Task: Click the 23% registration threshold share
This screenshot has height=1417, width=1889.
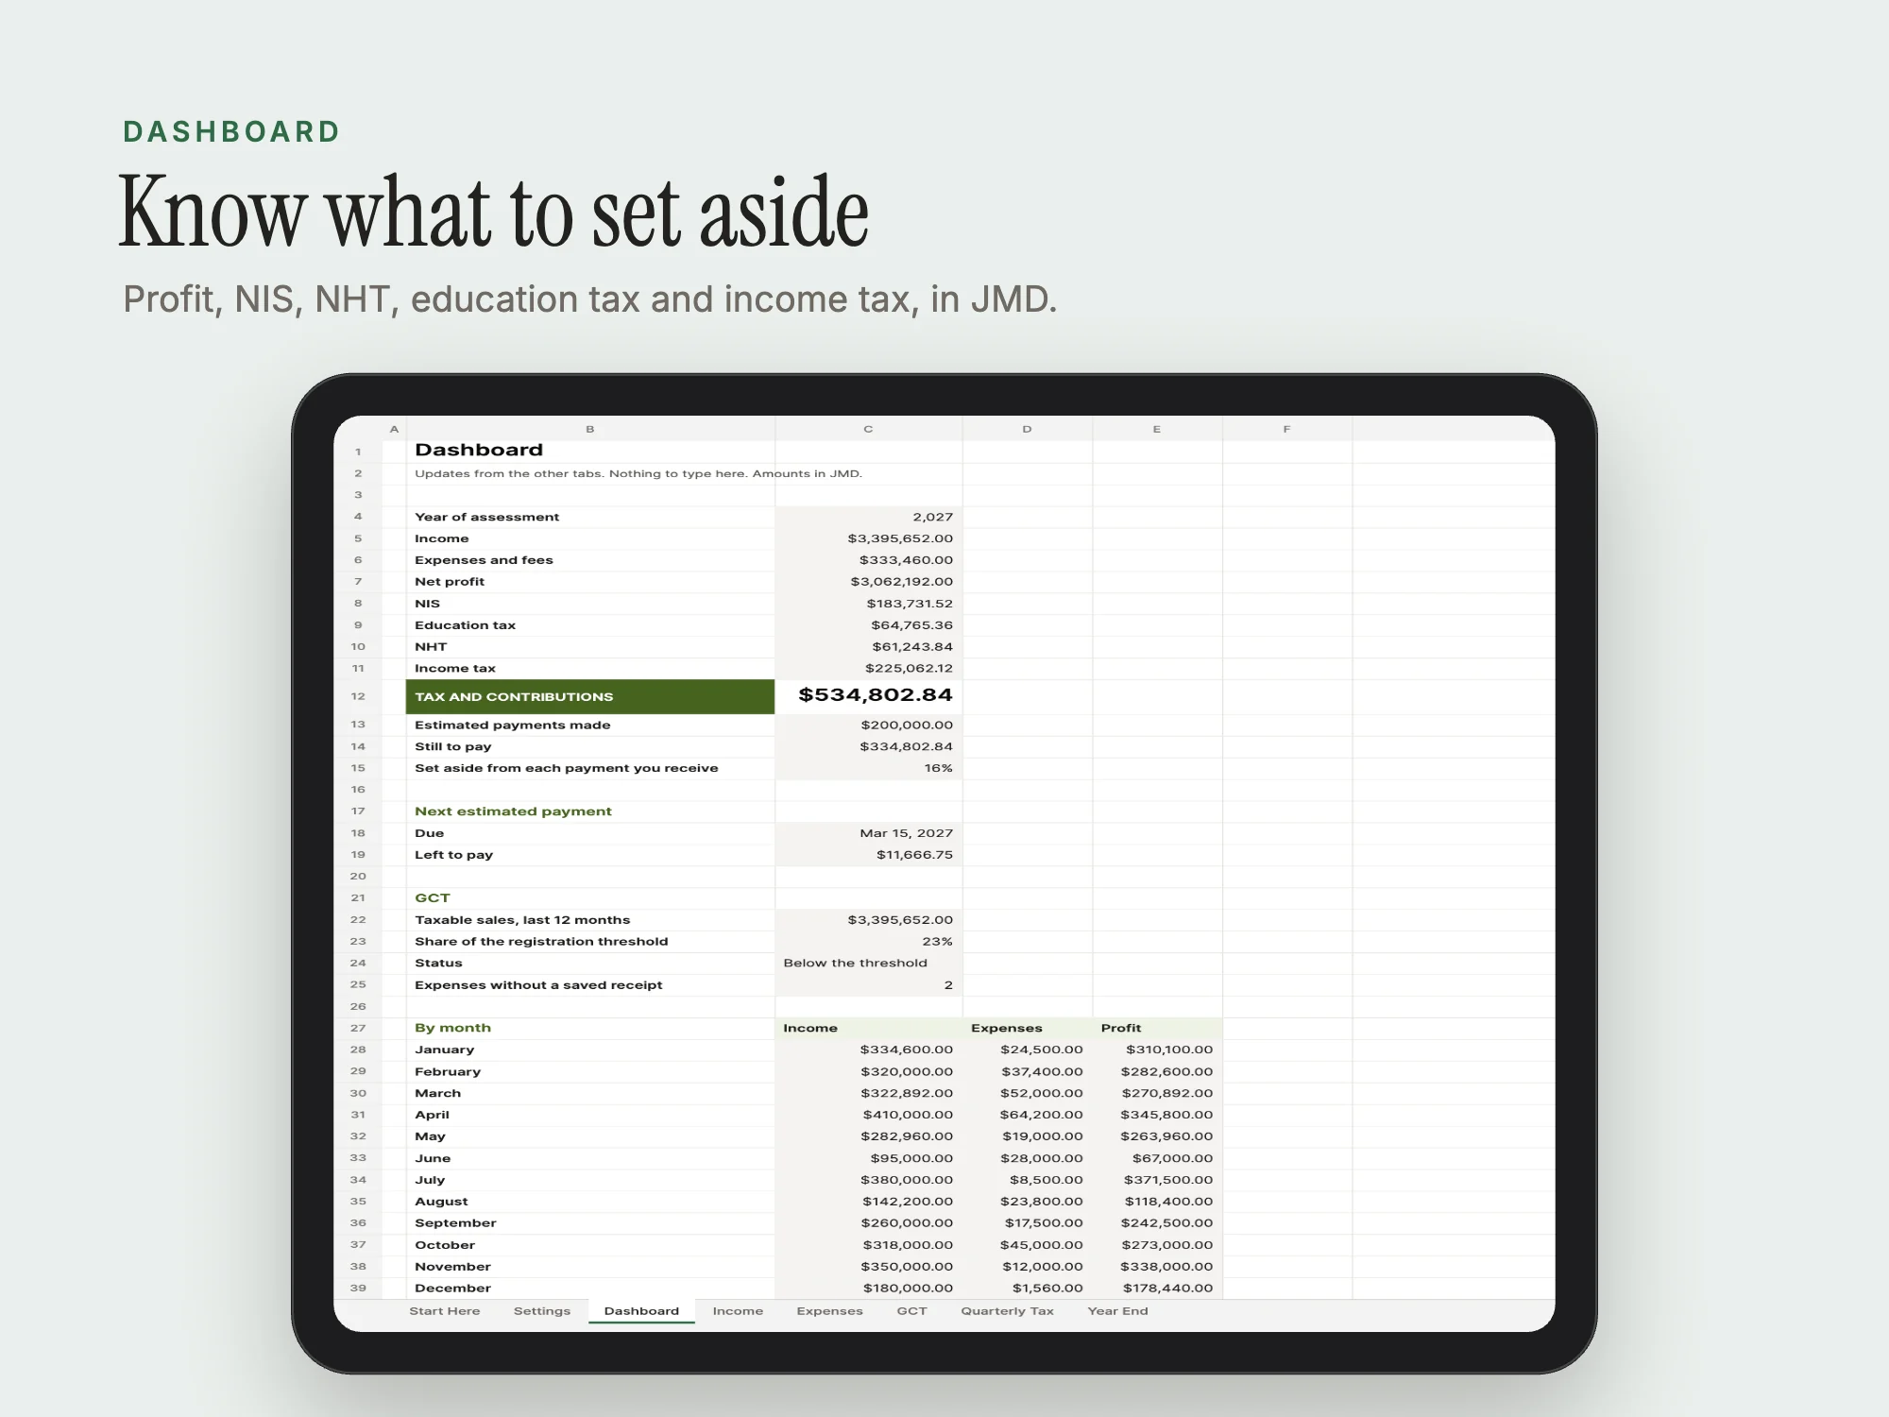Action: 869,942
